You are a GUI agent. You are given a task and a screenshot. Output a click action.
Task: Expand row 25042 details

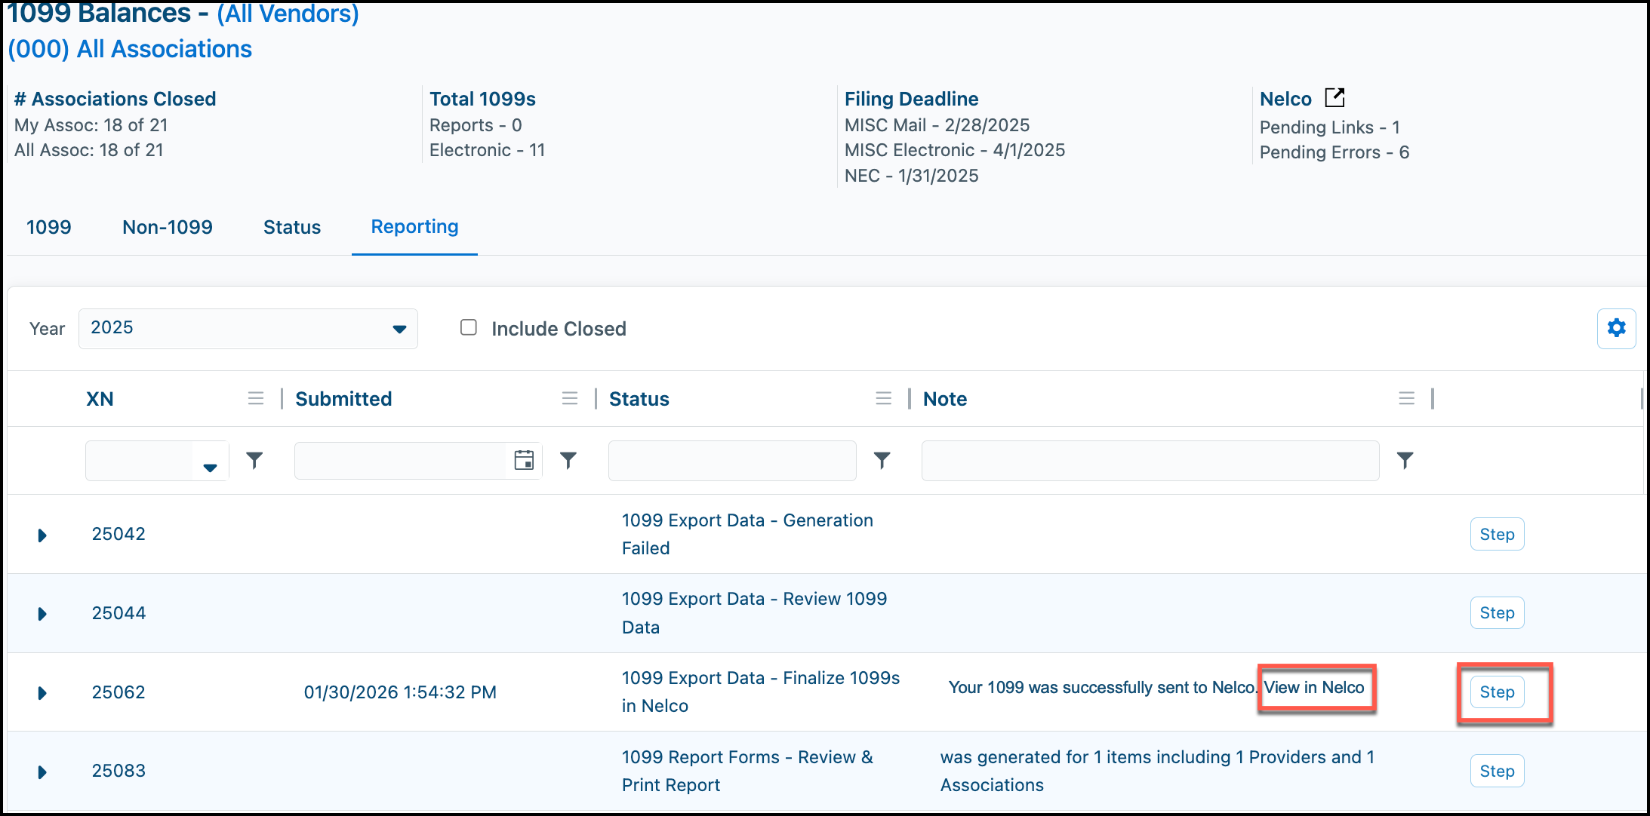(42, 535)
